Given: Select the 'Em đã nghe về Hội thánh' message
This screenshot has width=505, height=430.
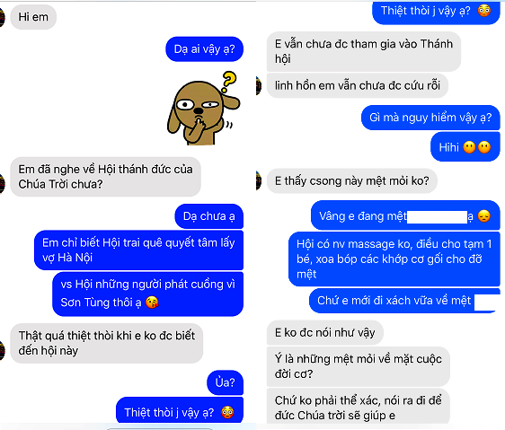Looking at the screenshot, I should pyautogui.click(x=106, y=177).
